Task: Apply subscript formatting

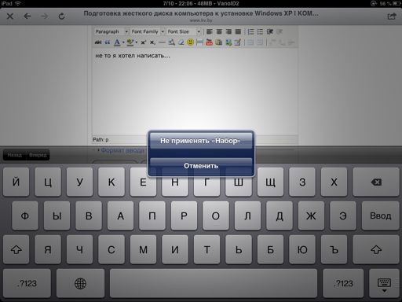Action: 152,42
